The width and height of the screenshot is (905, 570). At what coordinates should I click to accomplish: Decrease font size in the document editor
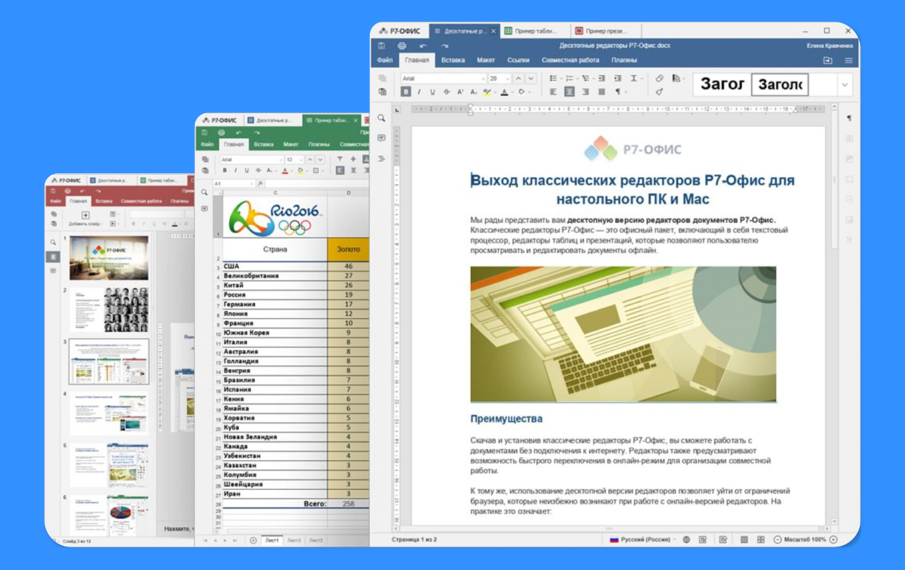531,79
